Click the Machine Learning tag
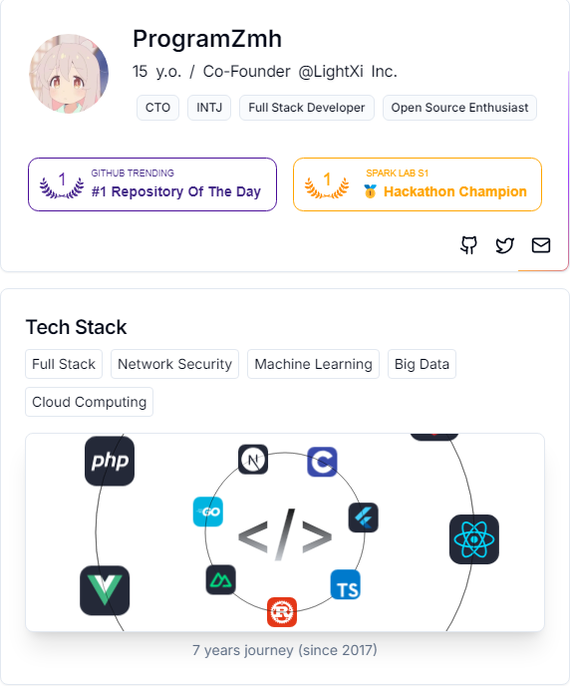The width and height of the screenshot is (570, 686). 314,364
